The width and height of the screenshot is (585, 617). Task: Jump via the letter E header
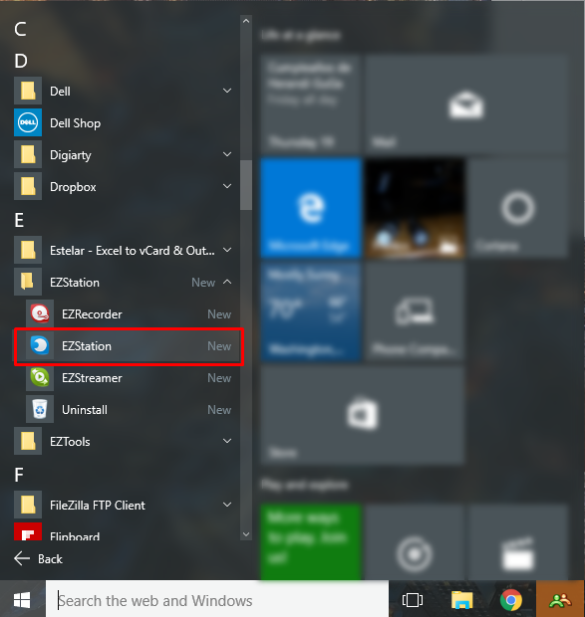pos(19,220)
